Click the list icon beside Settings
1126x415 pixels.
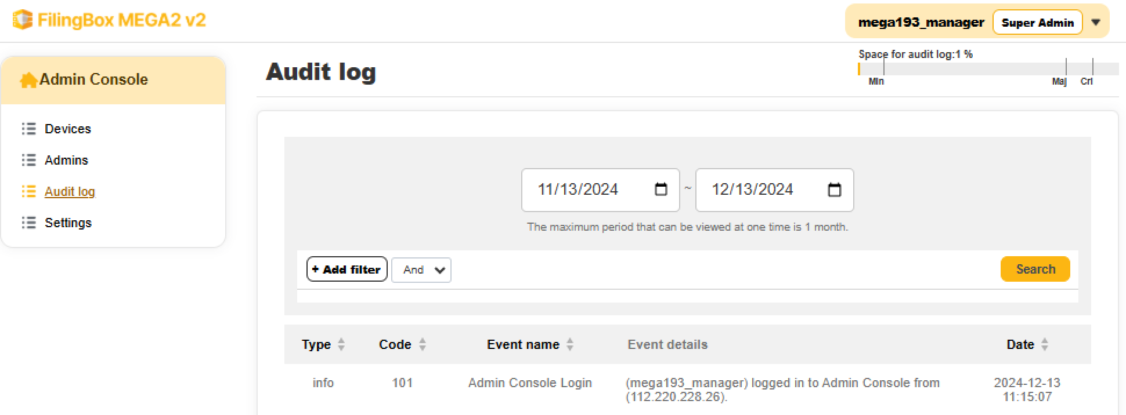coord(28,223)
